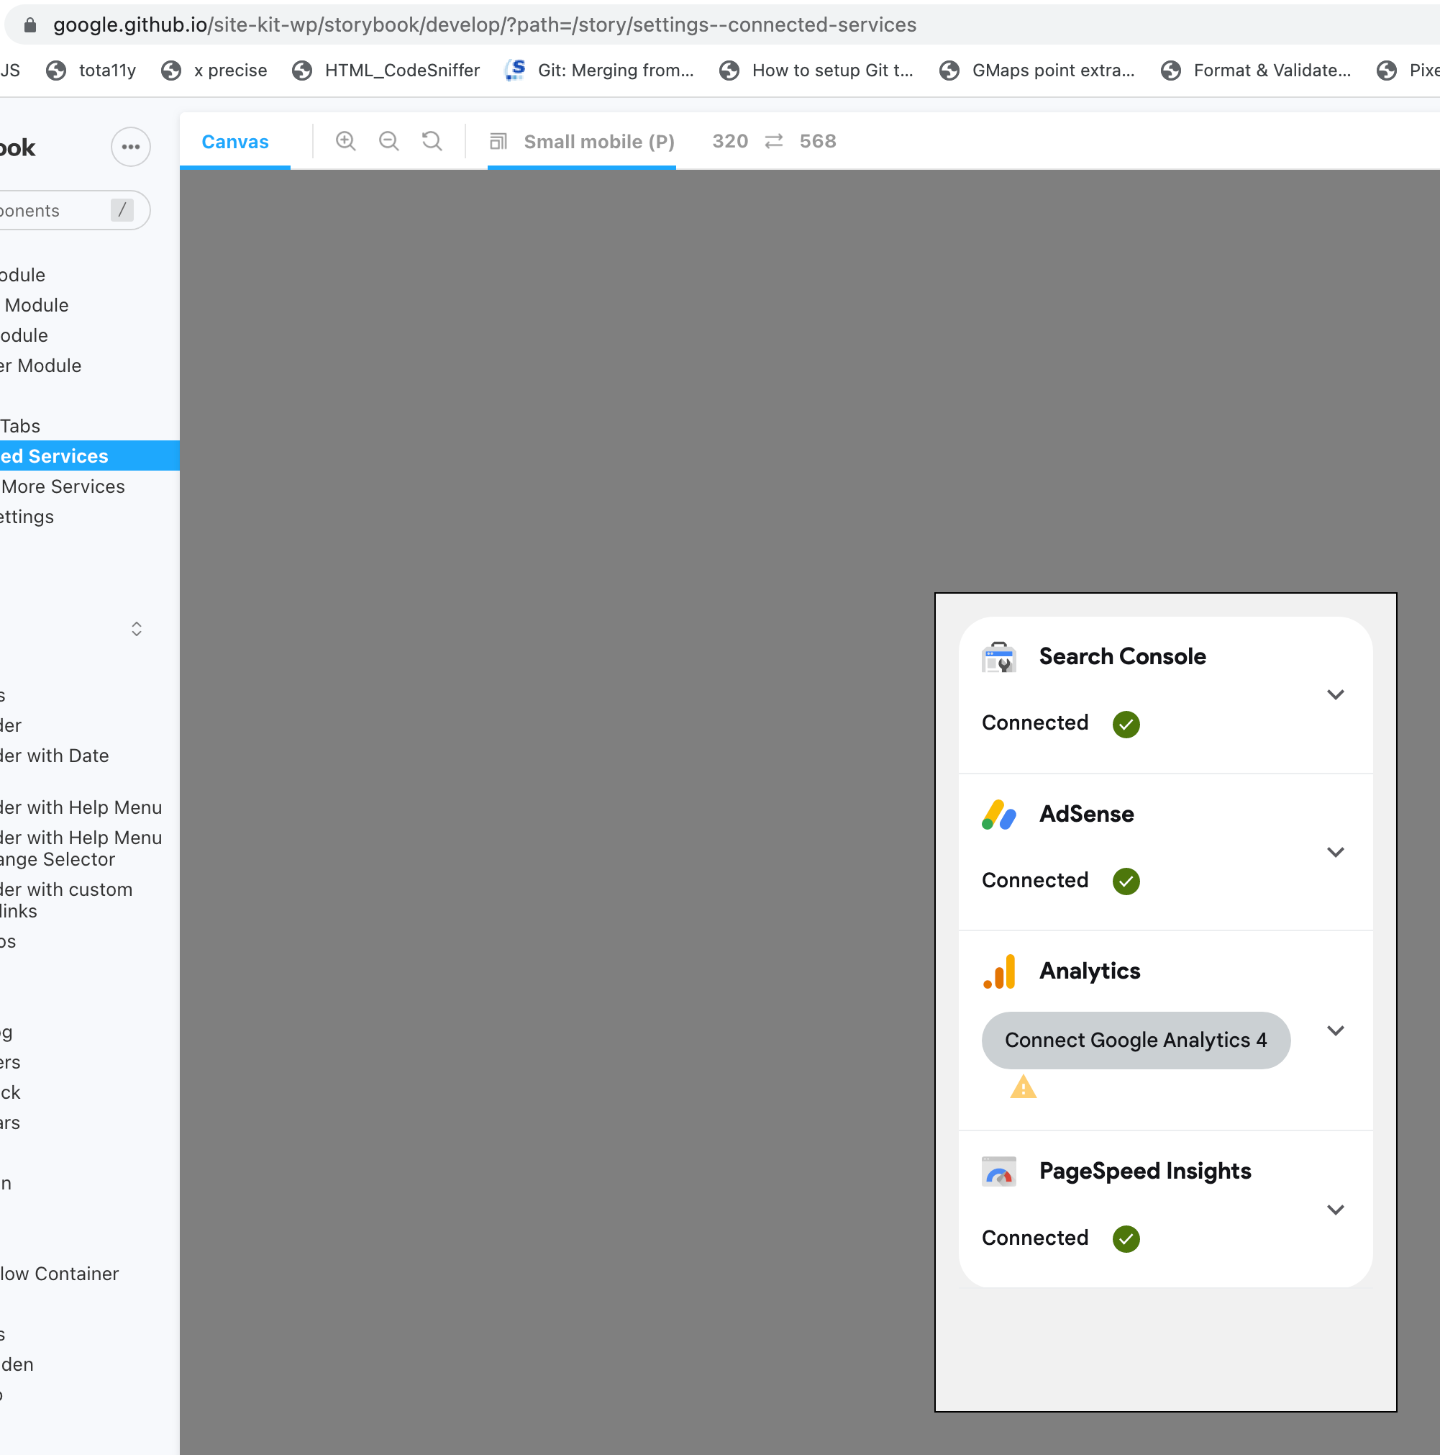The width and height of the screenshot is (1440, 1455).
Task: Click the zoom out magnifier icon
Action: click(x=388, y=141)
